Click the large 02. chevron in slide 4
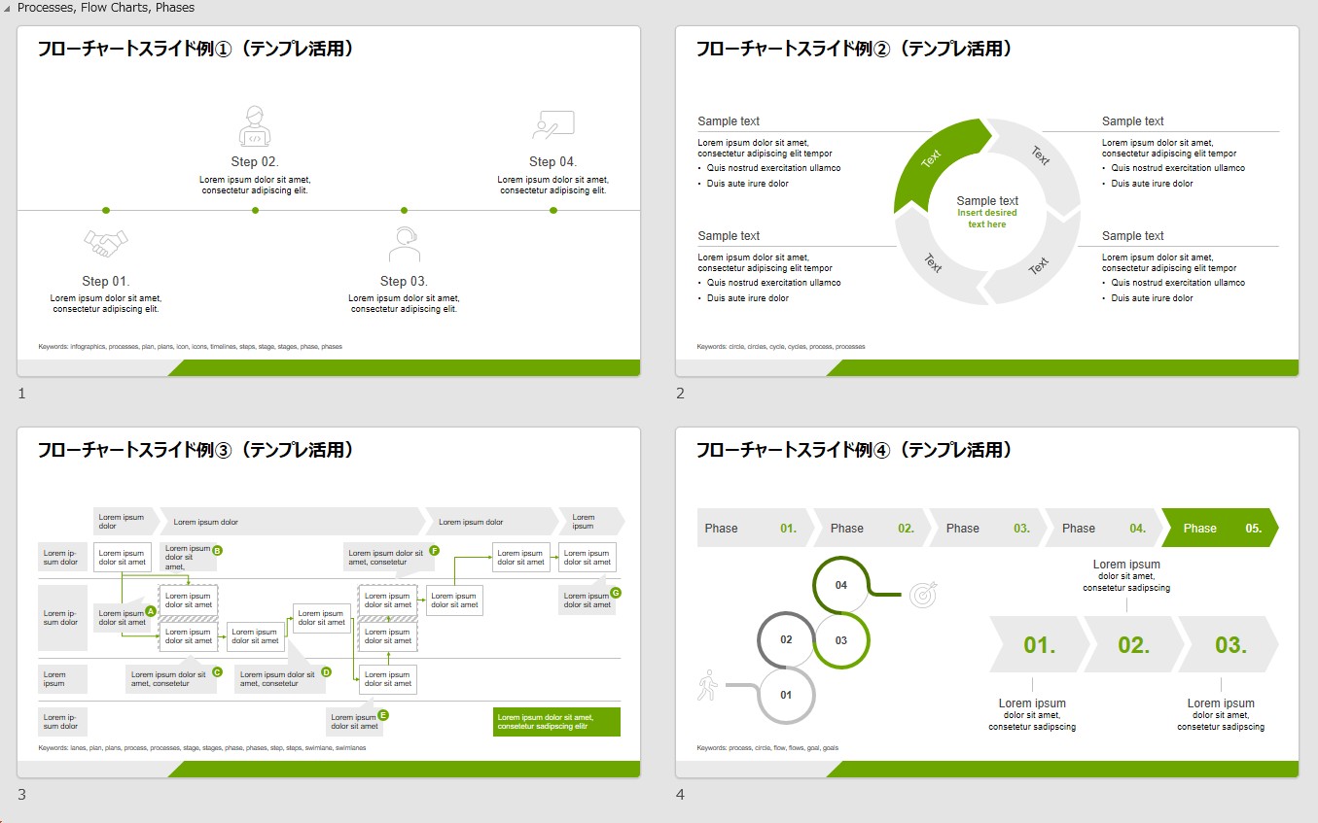 tap(1133, 644)
